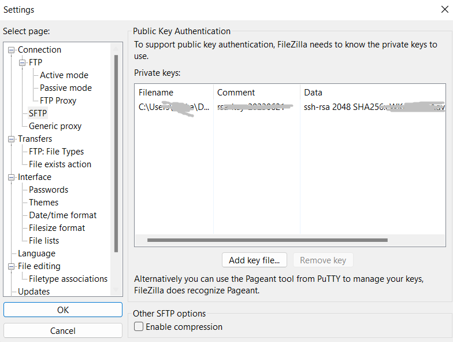Click the Cancel button

pyautogui.click(x=62, y=331)
